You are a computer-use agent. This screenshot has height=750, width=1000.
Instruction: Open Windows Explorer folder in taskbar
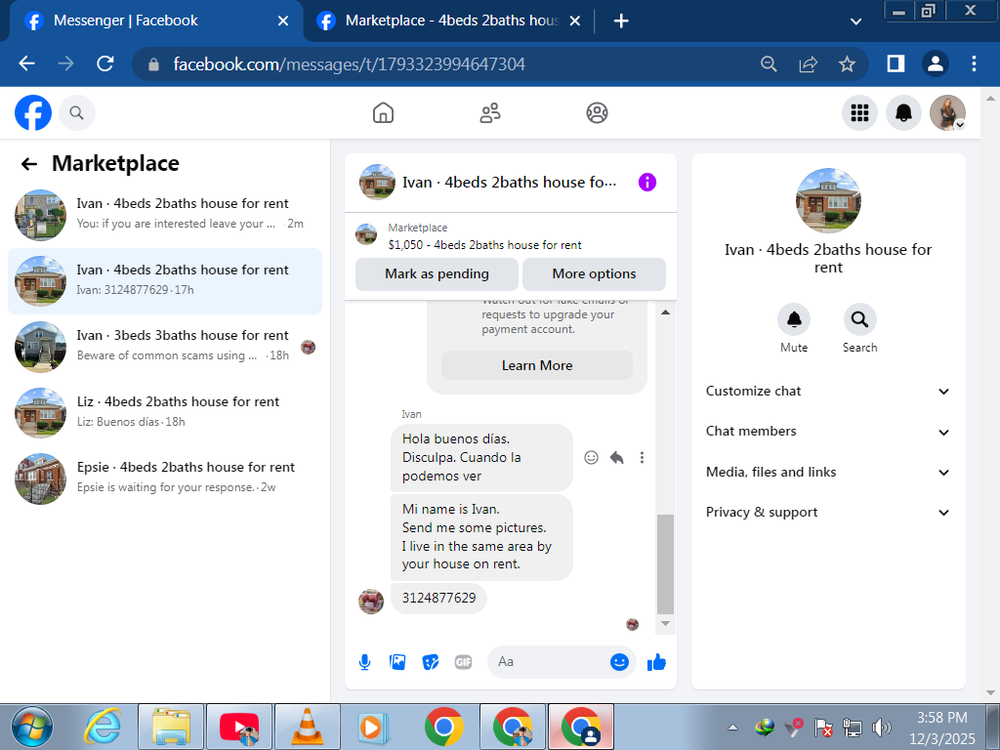click(171, 727)
